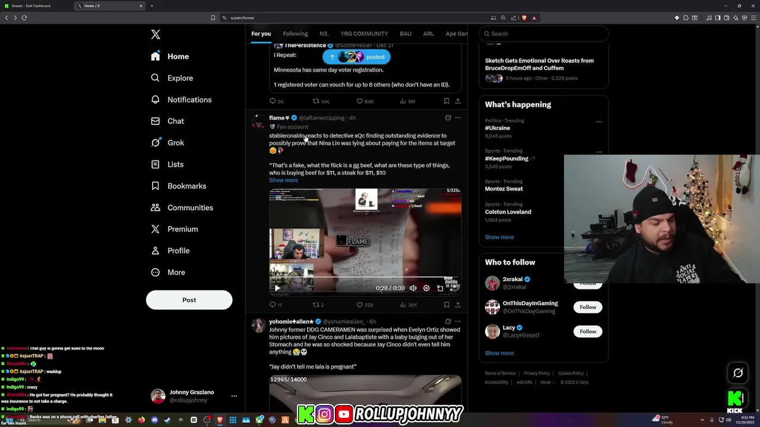Screen dimensions: 760x427
Task: Show more under What's happening
Action: [499, 237]
